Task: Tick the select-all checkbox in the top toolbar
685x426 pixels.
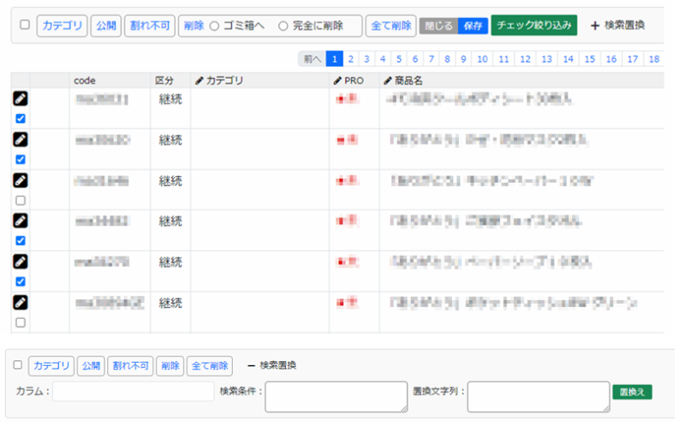Action: point(24,26)
